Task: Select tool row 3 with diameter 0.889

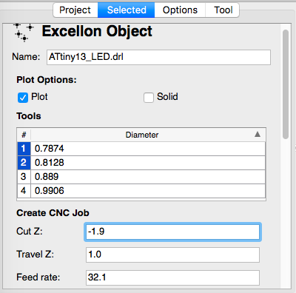Action: click(141, 177)
